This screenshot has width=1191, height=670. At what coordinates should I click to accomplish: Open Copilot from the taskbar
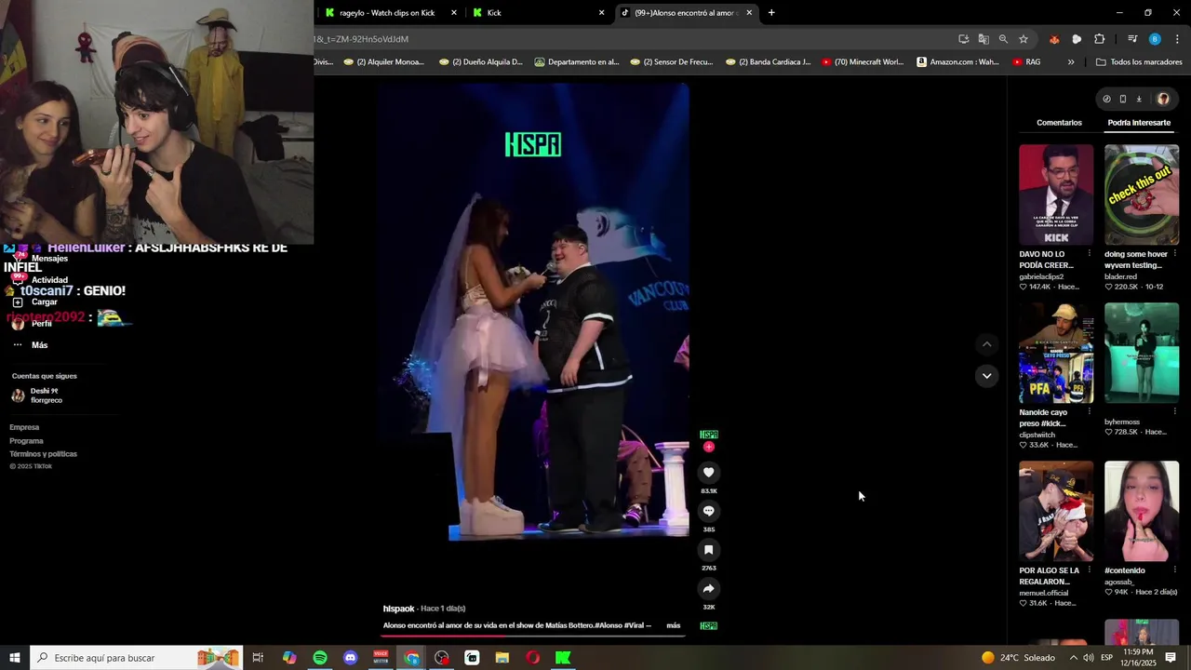click(289, 658)
